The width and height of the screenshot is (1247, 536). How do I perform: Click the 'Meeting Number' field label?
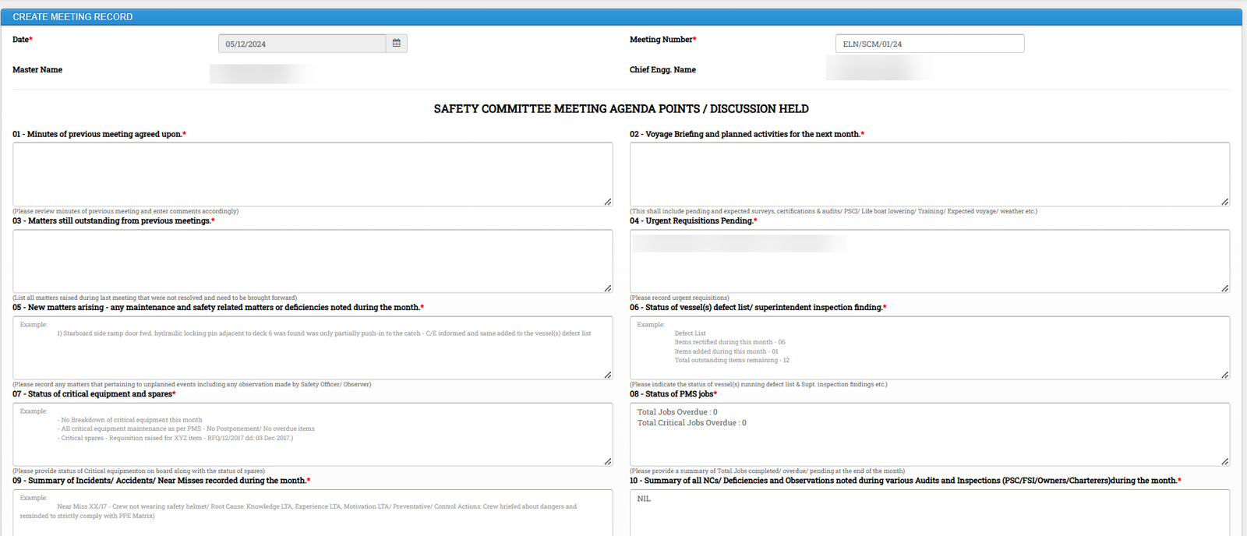(662, 40)
